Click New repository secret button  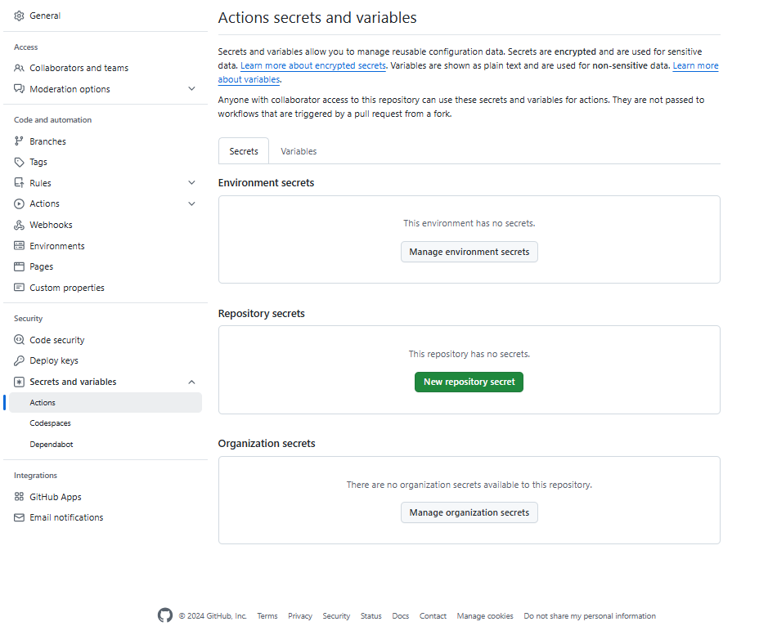(469, 382)
